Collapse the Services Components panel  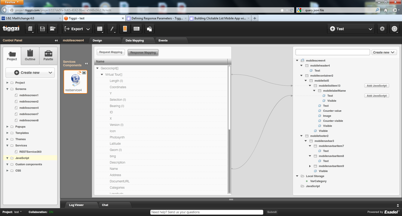tap(86, 64)
